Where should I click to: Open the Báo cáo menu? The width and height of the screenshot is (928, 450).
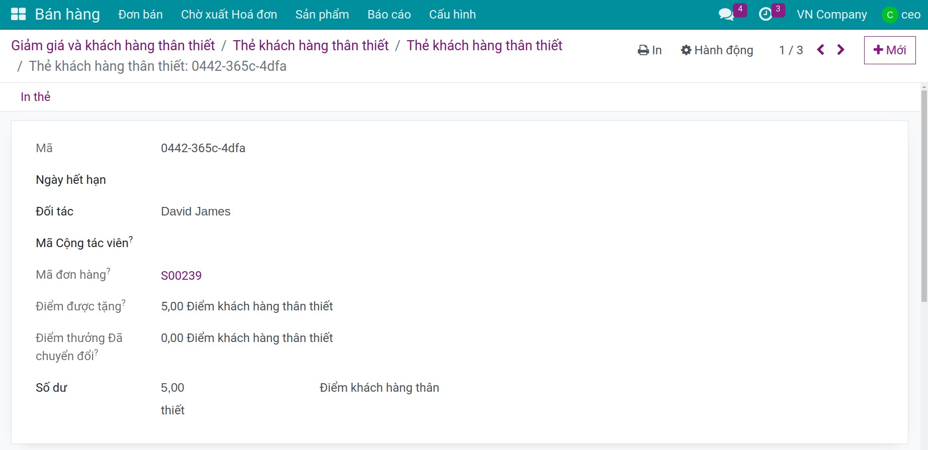pyautogui.click(x=389, y=15)
